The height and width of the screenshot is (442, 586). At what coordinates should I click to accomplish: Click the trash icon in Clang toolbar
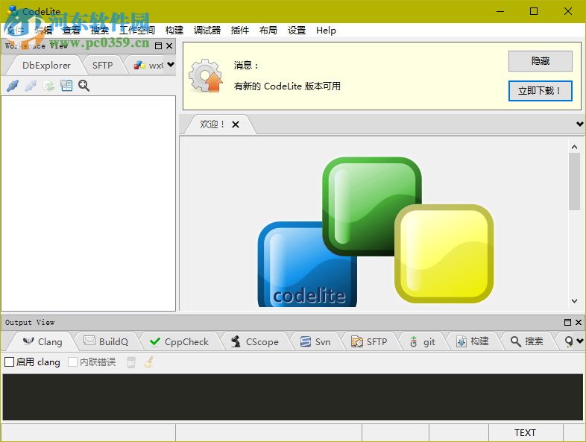pos(131,362)
